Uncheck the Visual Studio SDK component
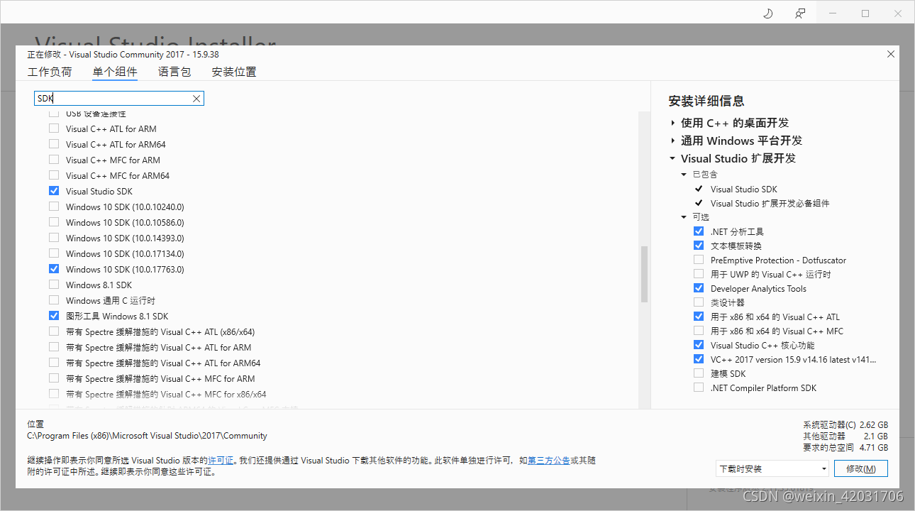The height and width of the screenshot is (511, 915). (53, 190)
